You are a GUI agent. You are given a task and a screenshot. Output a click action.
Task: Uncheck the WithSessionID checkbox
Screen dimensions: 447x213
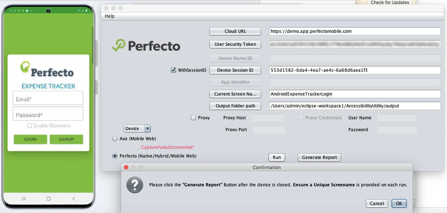click(x=173, y=70)
